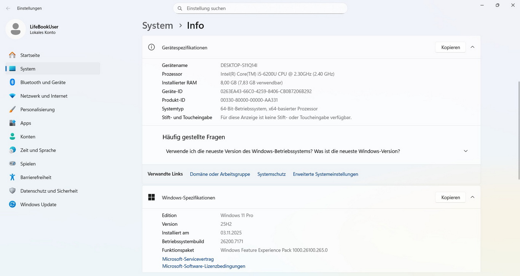Open Zeit und Sprache menu item
Screen dimensions: 520x276
[38, 150]
